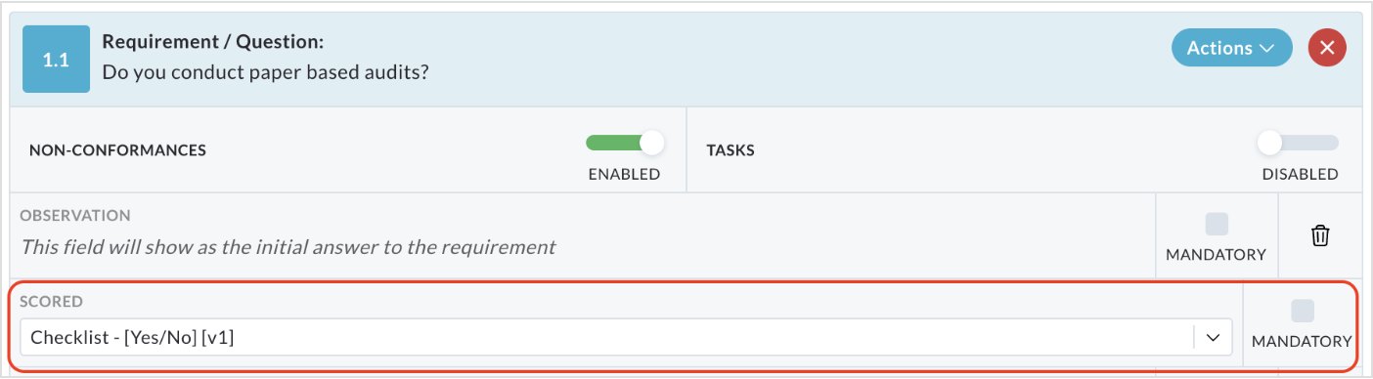Viewport: 1373px width, 379px height.
Task: Click the DISABLED status label
Action: coord(1300,175)
